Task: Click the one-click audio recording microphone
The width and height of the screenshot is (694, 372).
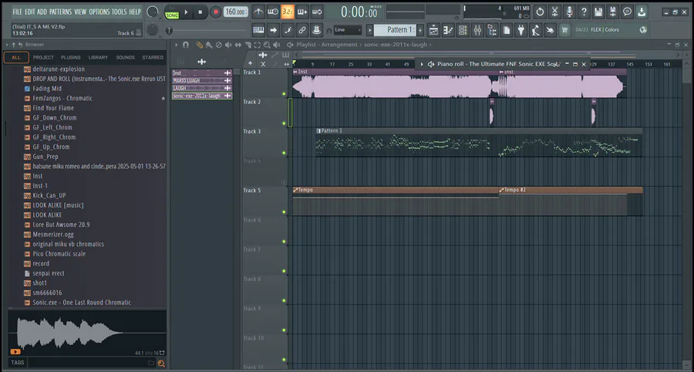Action: (x=569, y=12)
